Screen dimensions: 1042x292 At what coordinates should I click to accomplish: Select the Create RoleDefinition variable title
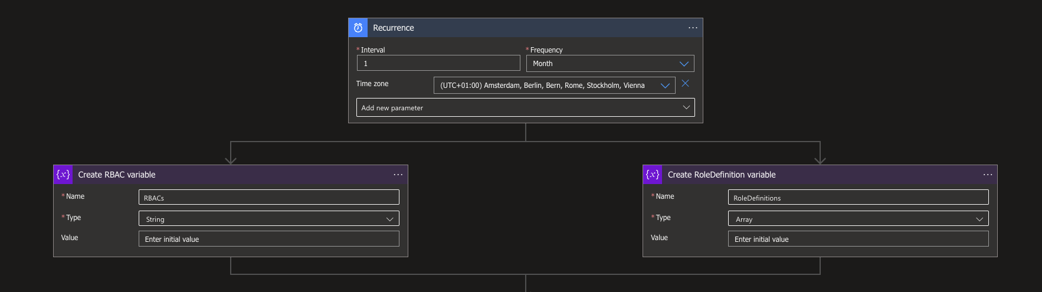[x=722, y=175]
